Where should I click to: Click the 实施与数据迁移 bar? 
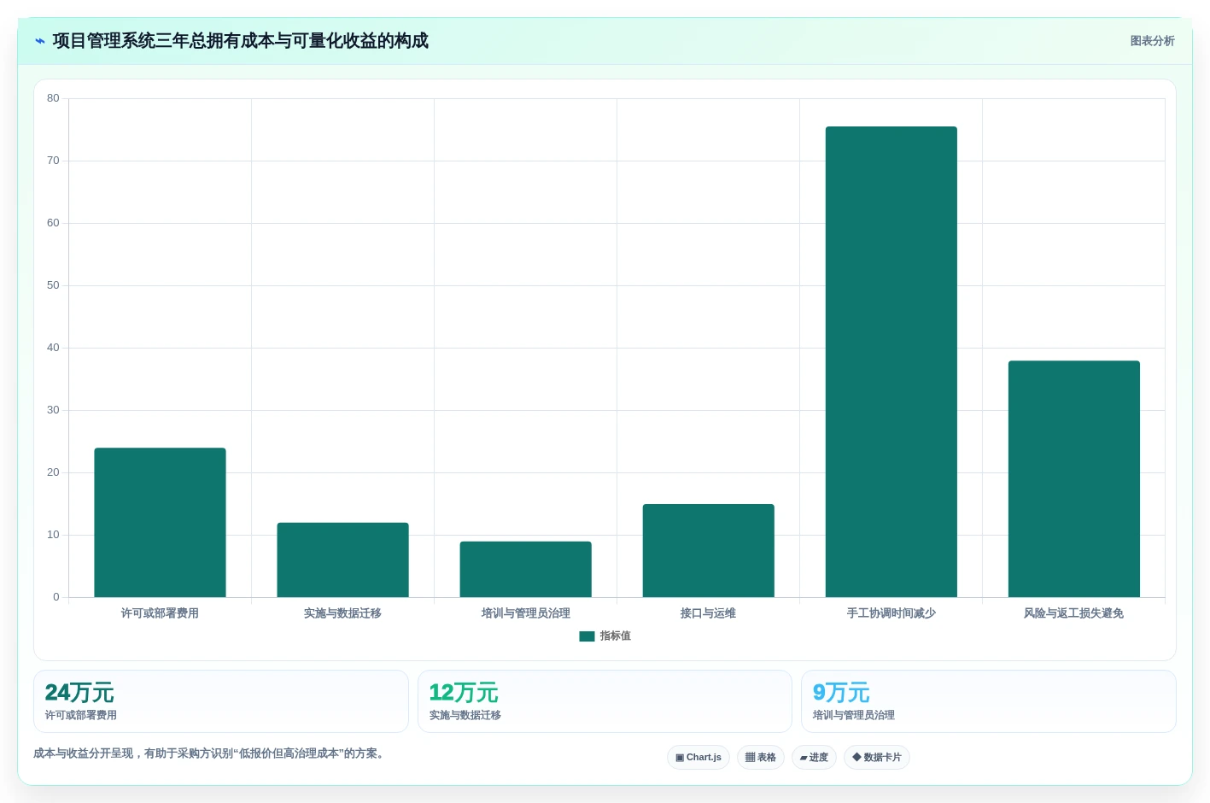pos(342,560)
